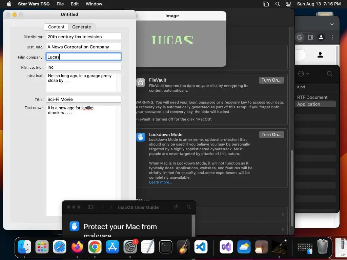Open Finder action ellipsis dropdown

303,74
